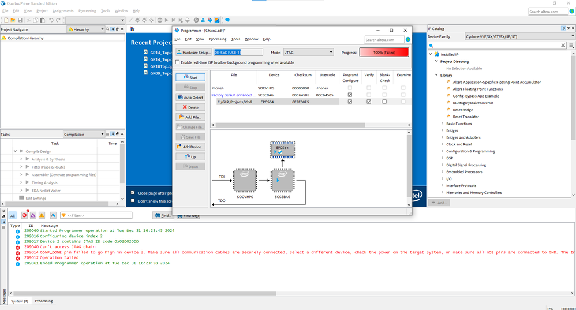Filter messages to show errors only
This screenshot has height=310, width=576.
pyautogui.click(x=24, y=215)
